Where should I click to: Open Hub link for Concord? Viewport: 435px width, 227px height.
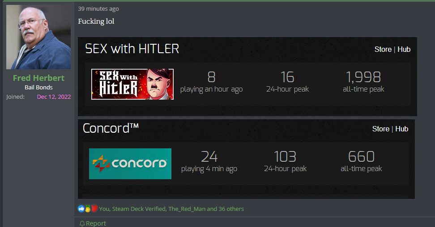[402, 129]
